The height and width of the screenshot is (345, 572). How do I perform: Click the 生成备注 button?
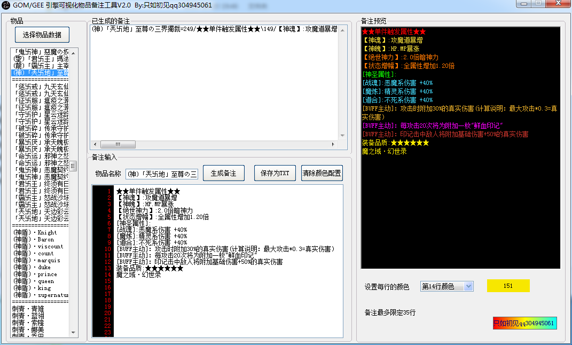224,173
